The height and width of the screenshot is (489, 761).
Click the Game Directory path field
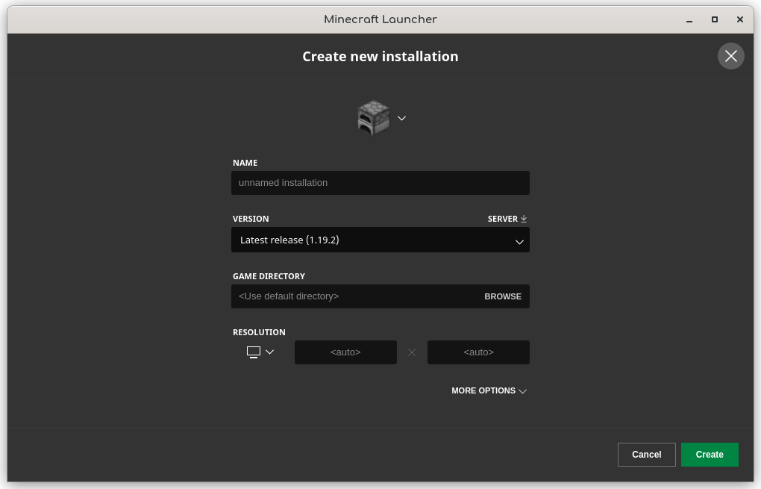pyautogui.click(x=354, y=296)
